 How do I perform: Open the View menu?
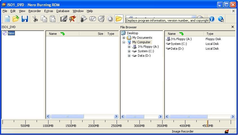(x=22, y=11)
